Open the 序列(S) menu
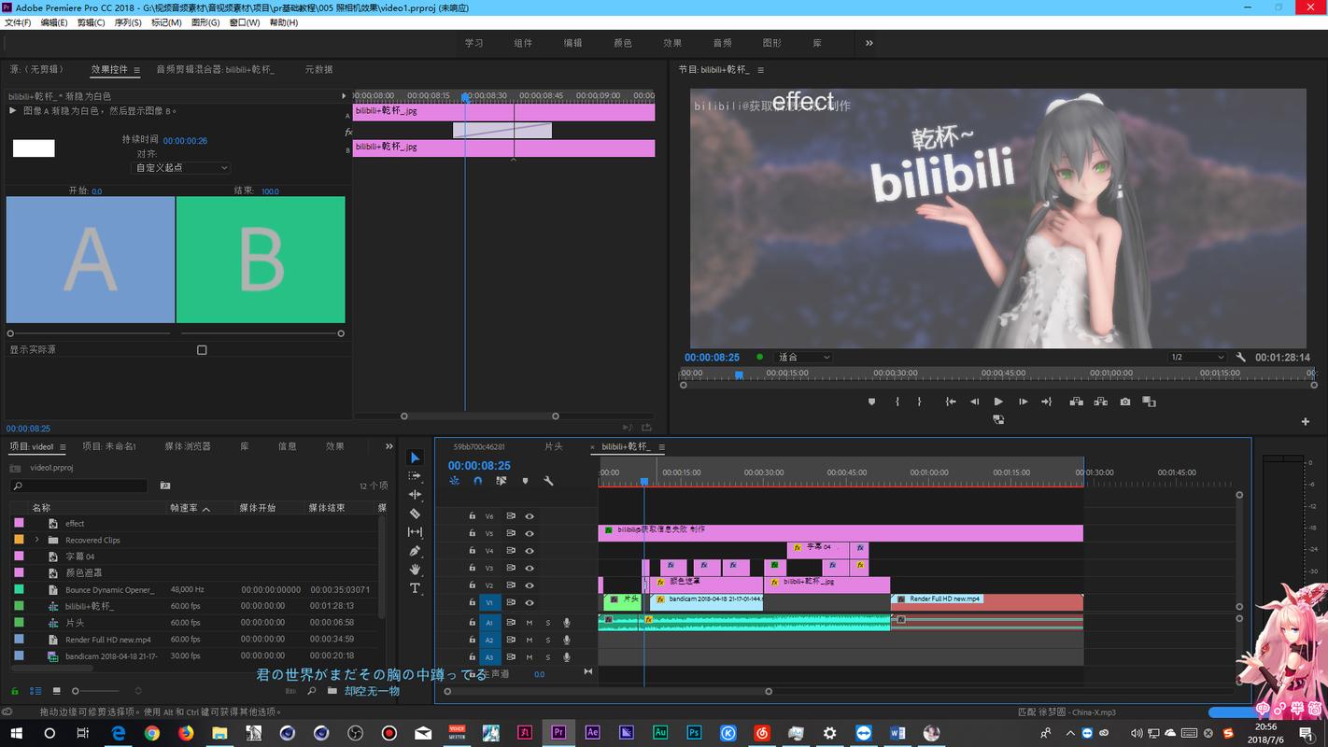1328x747 pixels. click(128, 22)
